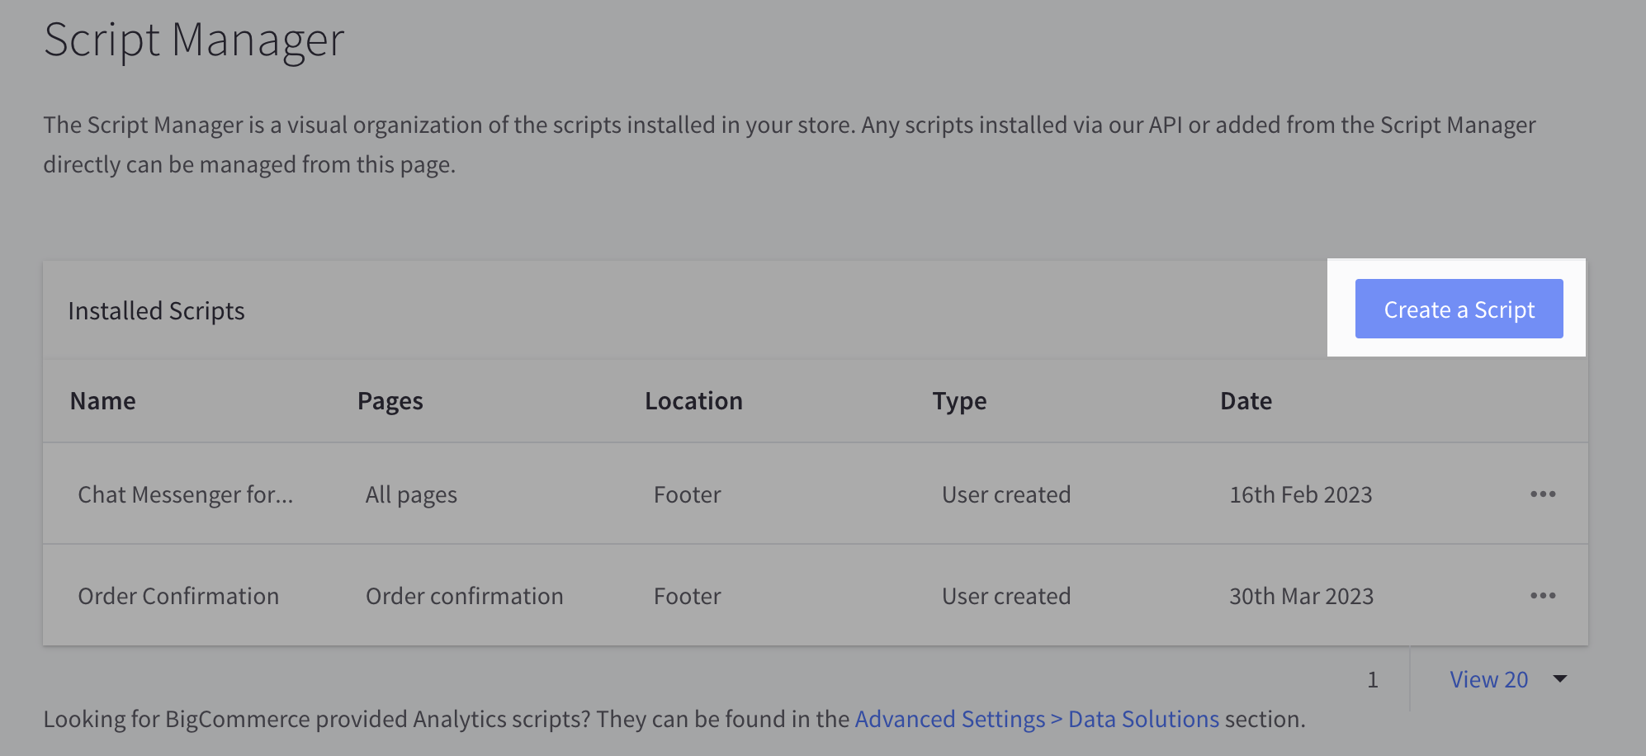Click the Location column header
1646x756 pixels.
(x=693, y=400)
